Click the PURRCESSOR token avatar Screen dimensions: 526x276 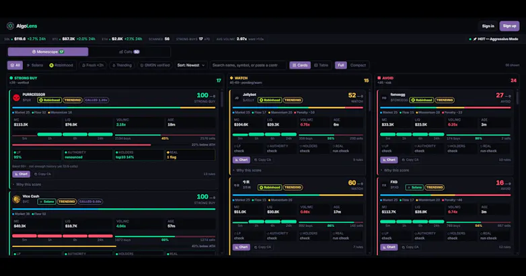pyautogui.click(x=16, y=97)
